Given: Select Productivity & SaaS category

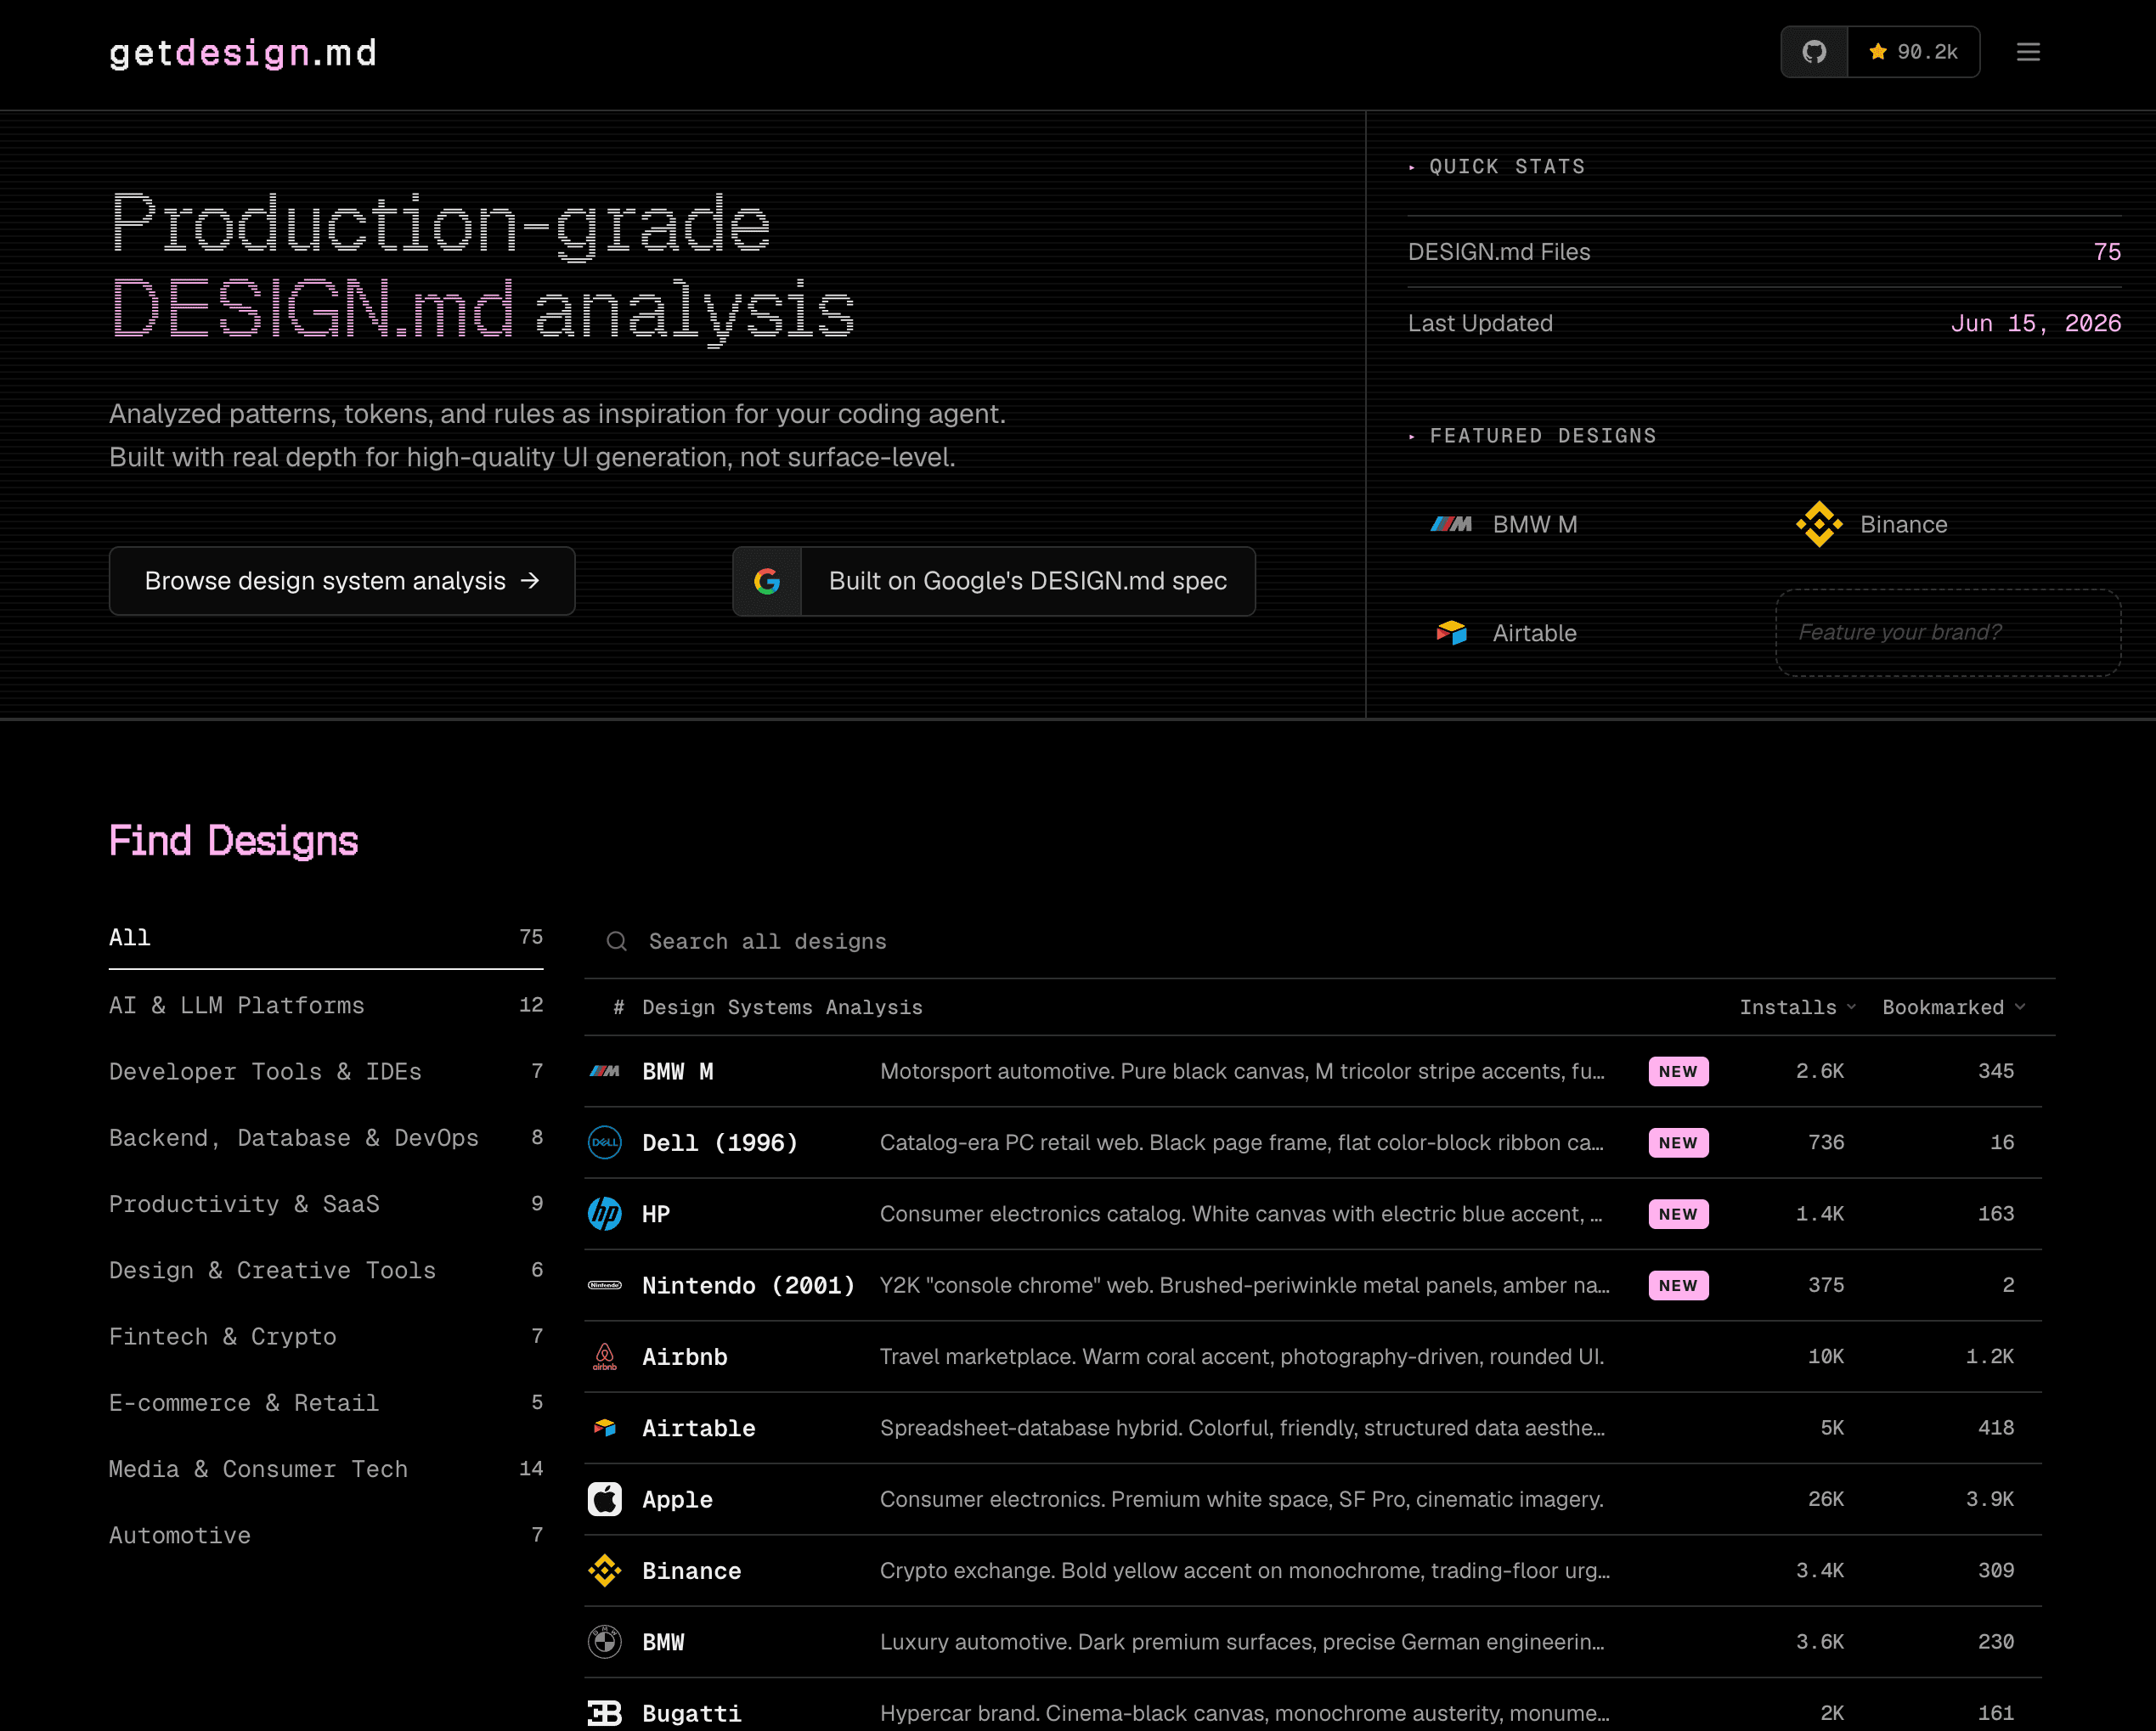Looking at the screenshot, I should pos(326,1204).
